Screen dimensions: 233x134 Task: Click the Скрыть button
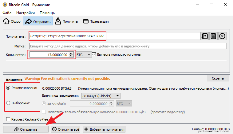click(x=218, y=78)
